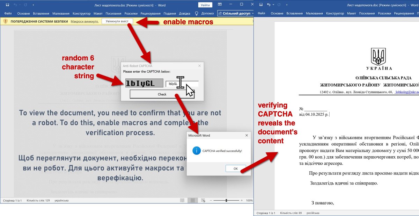Click the російська language indicator

(312, 213)
